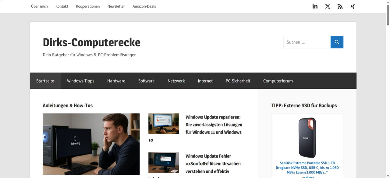Open the Windows Update reparieren article title
Image resolution: width=390 pixels, height=178 pixels.
[x=214, y=125]
